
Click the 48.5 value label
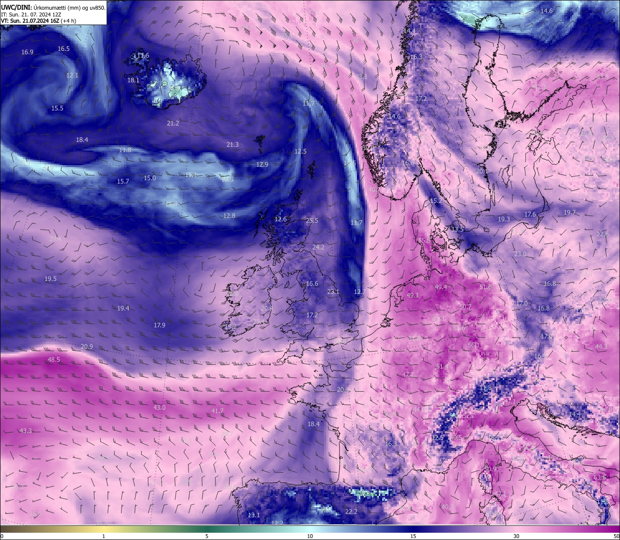point(54,360)
